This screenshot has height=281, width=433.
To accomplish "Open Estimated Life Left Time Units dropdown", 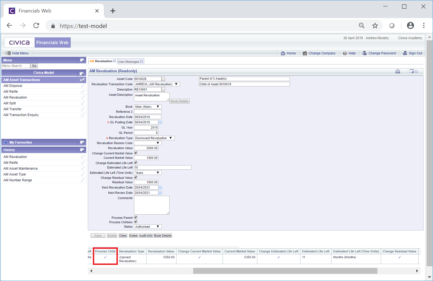I will [x=148, y=173].
